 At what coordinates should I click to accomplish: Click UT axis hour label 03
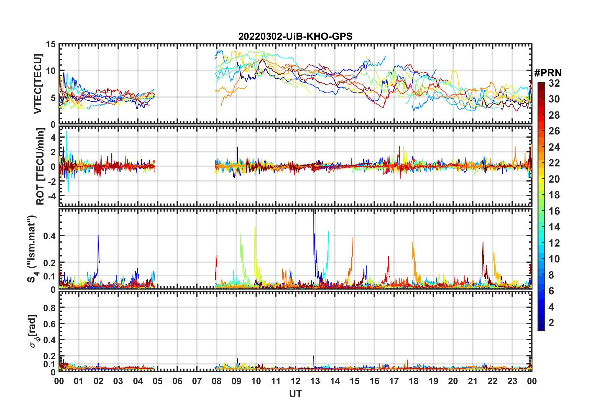coord(118,381)
